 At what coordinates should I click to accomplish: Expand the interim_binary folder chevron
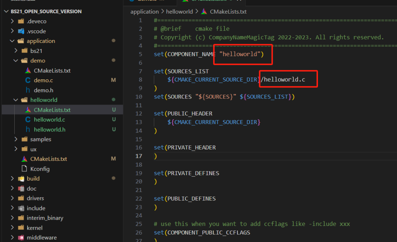12,218
